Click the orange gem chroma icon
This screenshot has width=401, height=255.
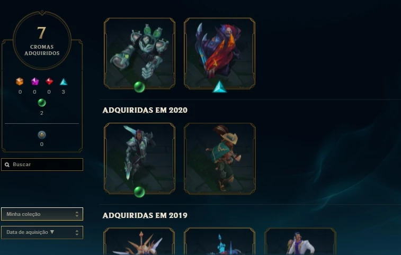pyautogui.click(x=20, y=81)
